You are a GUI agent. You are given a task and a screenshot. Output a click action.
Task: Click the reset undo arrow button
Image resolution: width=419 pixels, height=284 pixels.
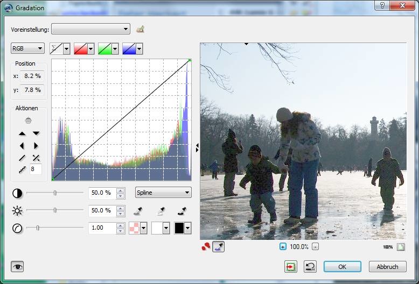pyautogui.click(x=310, y=267)
